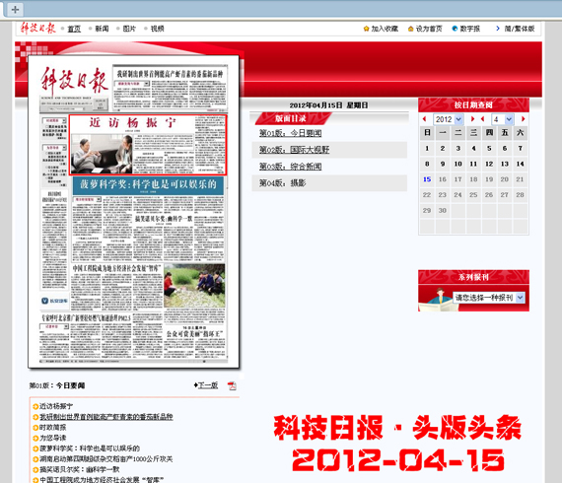The height and width of the screenshot is (483, 562).
Task: Open the month 4 dropdown
Action: [x=503, y=119]
